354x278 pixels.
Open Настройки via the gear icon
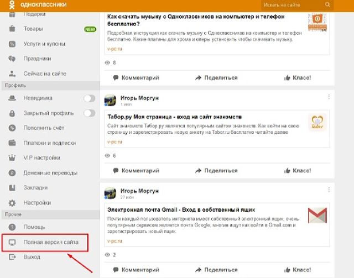pos(12,203)
